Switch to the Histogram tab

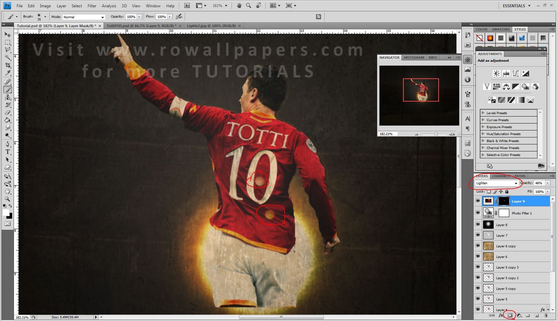point(414,57)
